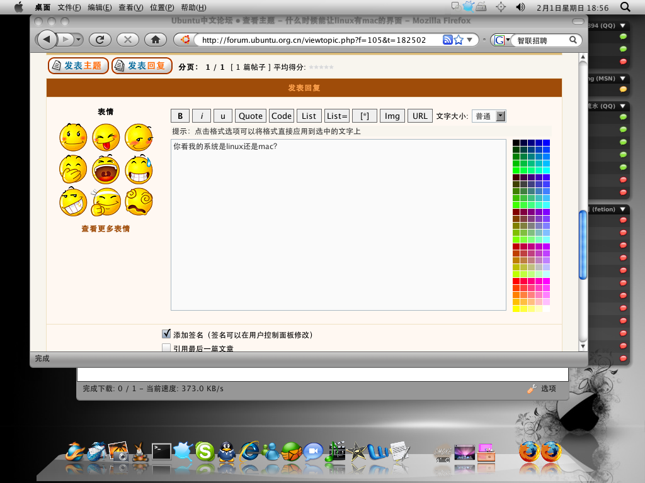Click the keyboard input icon in menu bar
This screenshot has width=645, height=483.
coord(481,7)
